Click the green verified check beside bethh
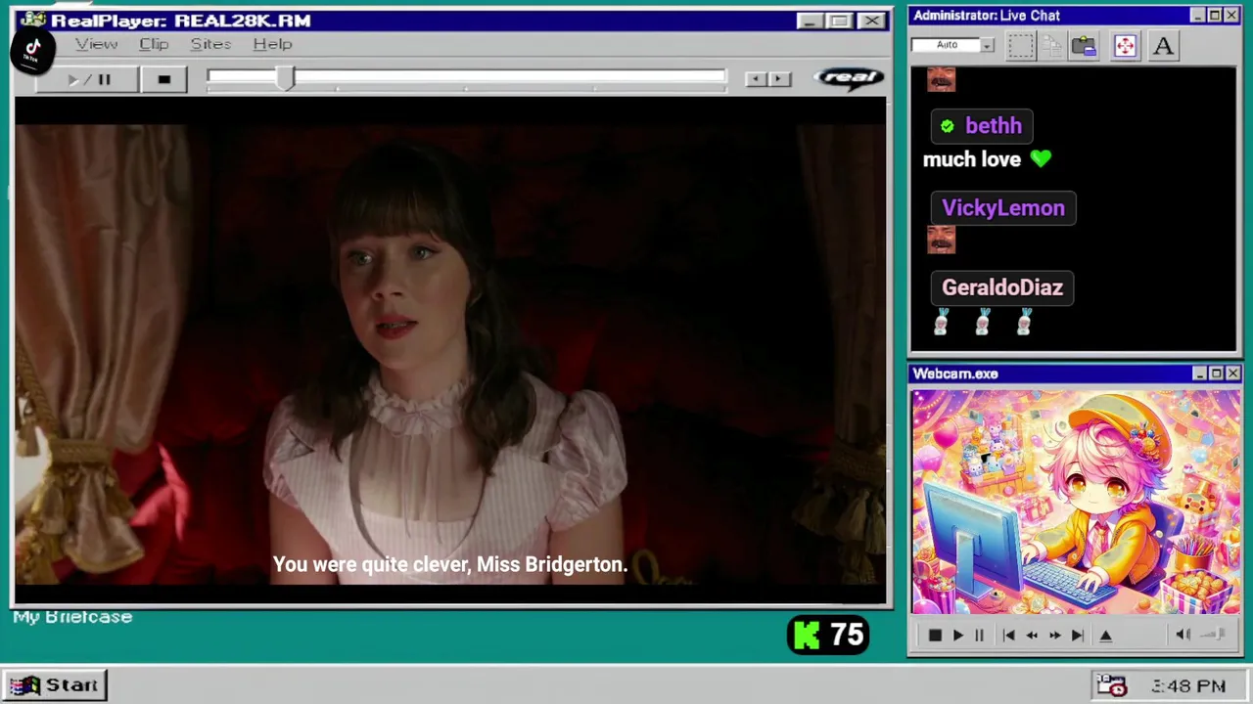 pyautogui.click(x=947, y=126)
